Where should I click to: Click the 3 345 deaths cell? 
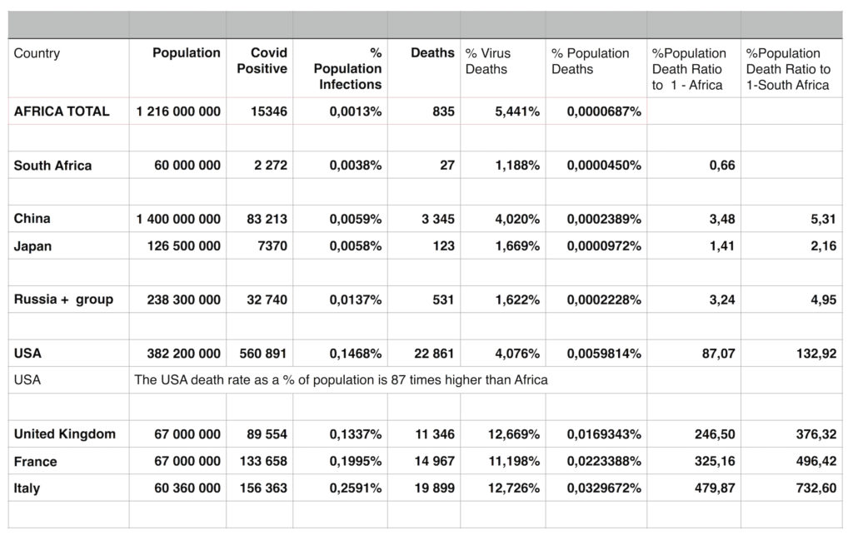point(424,219)
